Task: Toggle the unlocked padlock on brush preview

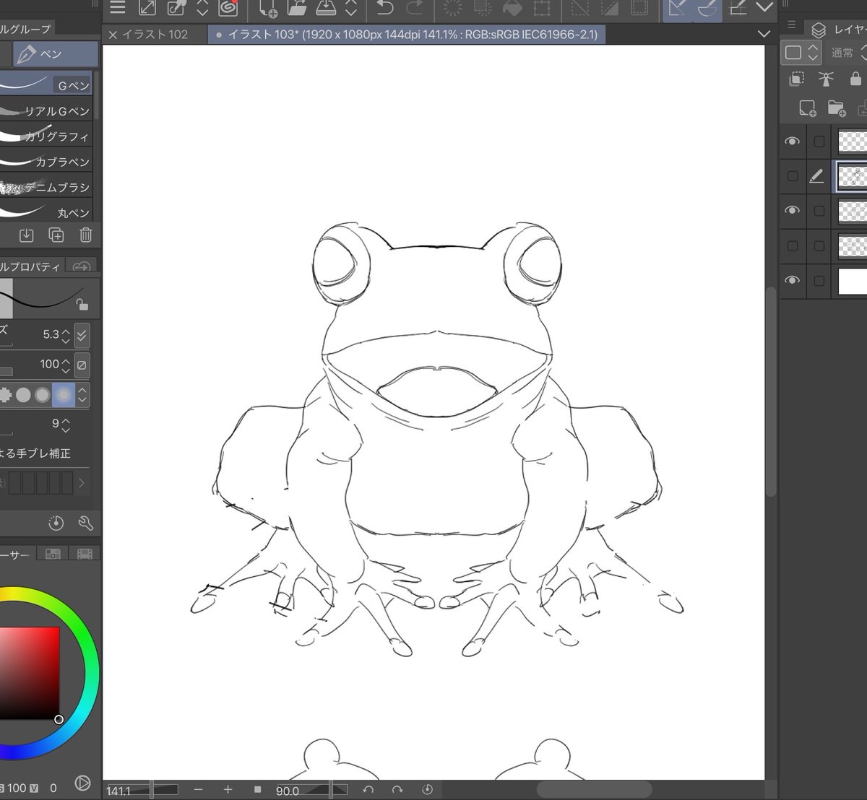Action: (x=82, y=305)
